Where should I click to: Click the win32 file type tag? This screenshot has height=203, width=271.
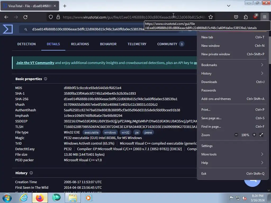125,132
